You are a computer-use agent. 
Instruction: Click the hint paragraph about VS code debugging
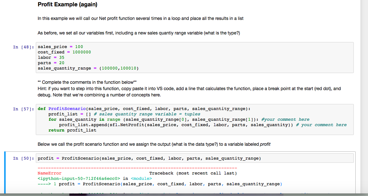tap(189, 92)
